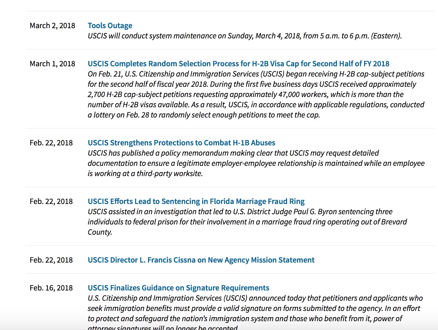Viewport: 438px width, 330px height.
Task: Click the system maintenance on Sunday description text
Action: [x=245, y=36]
